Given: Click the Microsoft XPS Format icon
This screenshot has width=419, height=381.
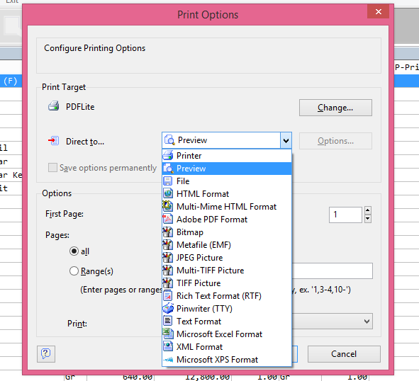Looking at the screenshot, I should [x=168, y=360].
